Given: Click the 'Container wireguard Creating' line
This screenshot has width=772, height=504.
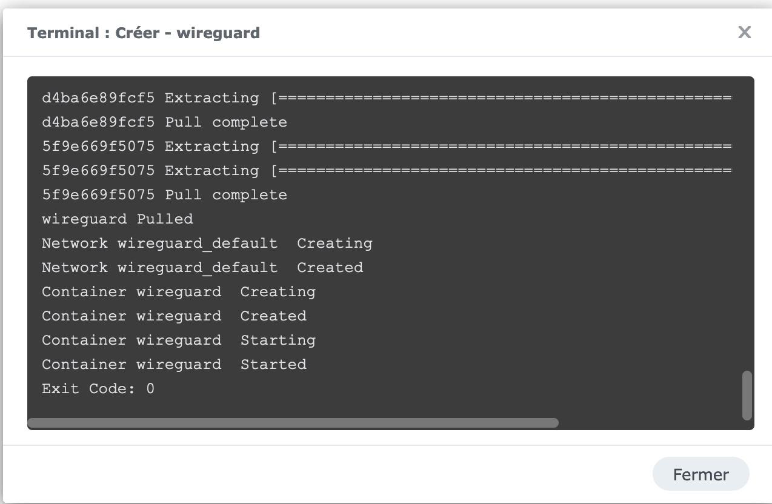Looking at the screenshot, I should (179, 292).
